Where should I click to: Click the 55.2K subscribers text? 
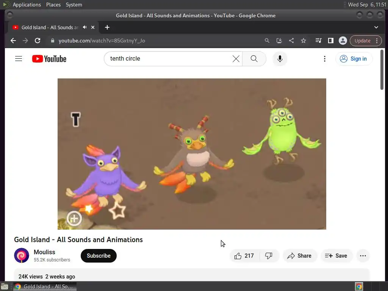[x=52, y=260]
